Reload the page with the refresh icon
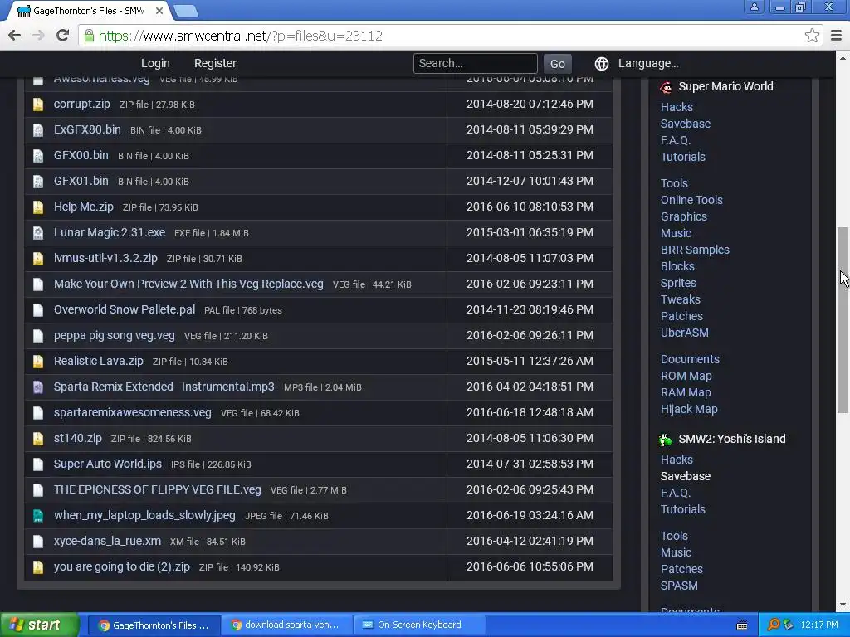This screenshot has height=637, width=850. [x=63, y=36]
